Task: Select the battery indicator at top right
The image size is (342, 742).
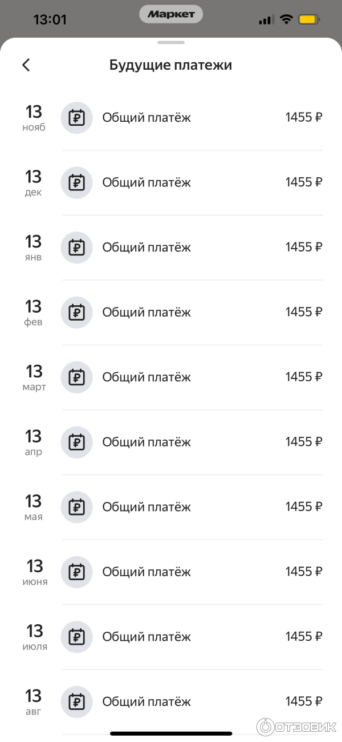Action: (x=310, y=19)
